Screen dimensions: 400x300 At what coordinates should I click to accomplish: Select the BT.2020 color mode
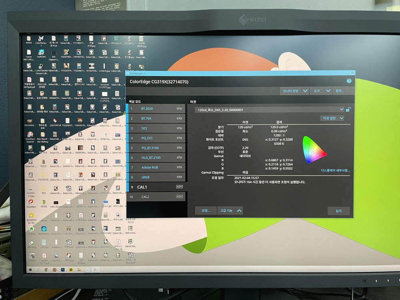pos(156,109)
